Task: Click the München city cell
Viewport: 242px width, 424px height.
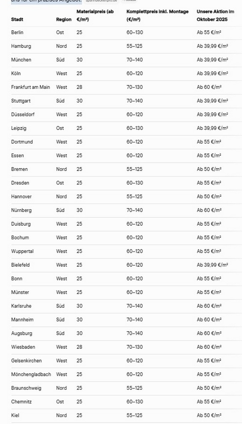Action: (x=21, y=60)
